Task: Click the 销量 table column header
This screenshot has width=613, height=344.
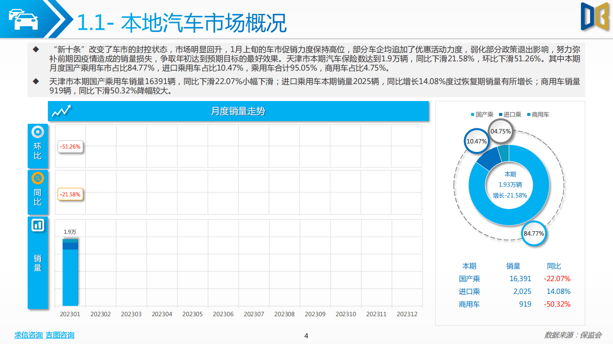Action: [513, 266]
